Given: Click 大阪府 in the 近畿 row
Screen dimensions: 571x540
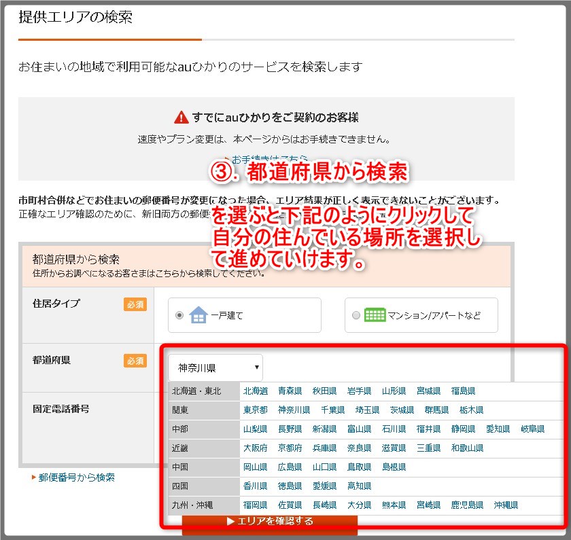Looking at the screenshot, I should [x=256, y=448].
